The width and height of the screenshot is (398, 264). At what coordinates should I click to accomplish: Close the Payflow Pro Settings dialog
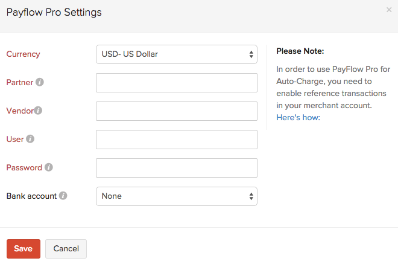tap(389, 10)
